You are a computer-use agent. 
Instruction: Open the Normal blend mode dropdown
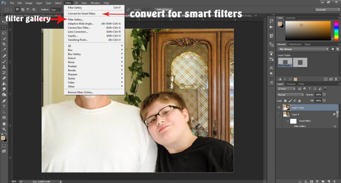pos(290,95)
